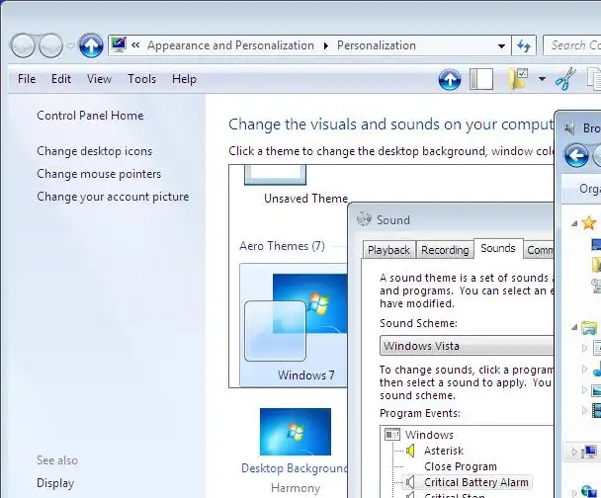This screenshot has height=498, width=601.
Task: Select the Critical Stop program event
Action: tap(455, 495)
